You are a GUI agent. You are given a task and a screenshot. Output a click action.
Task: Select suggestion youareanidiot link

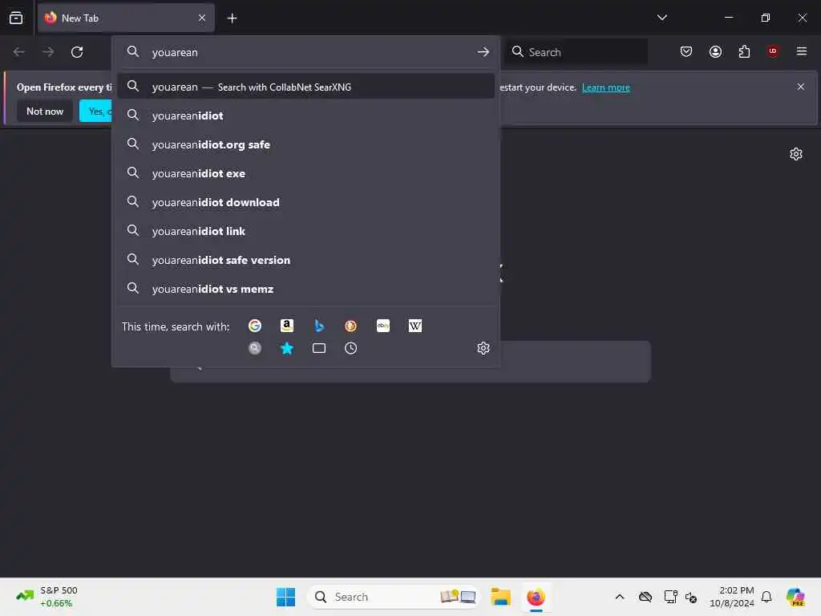tap(305, 231)
